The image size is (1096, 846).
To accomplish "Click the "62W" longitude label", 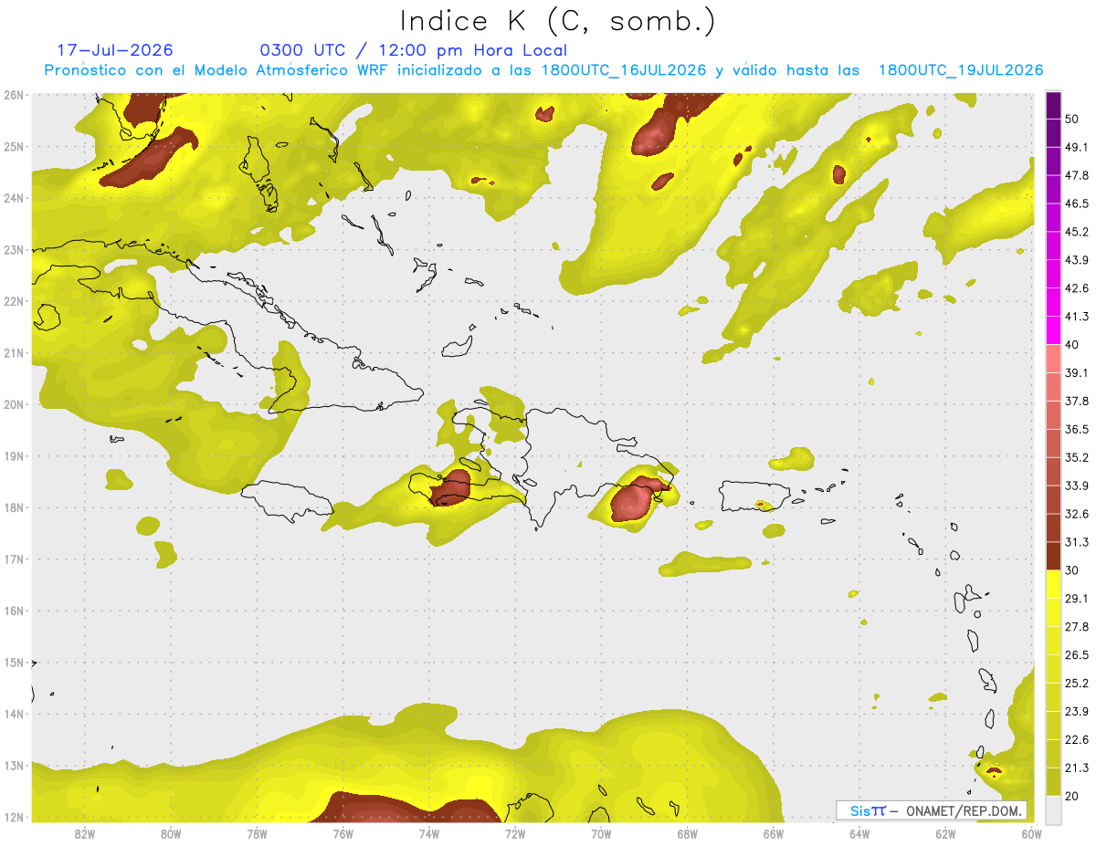I will coord(945,833).
